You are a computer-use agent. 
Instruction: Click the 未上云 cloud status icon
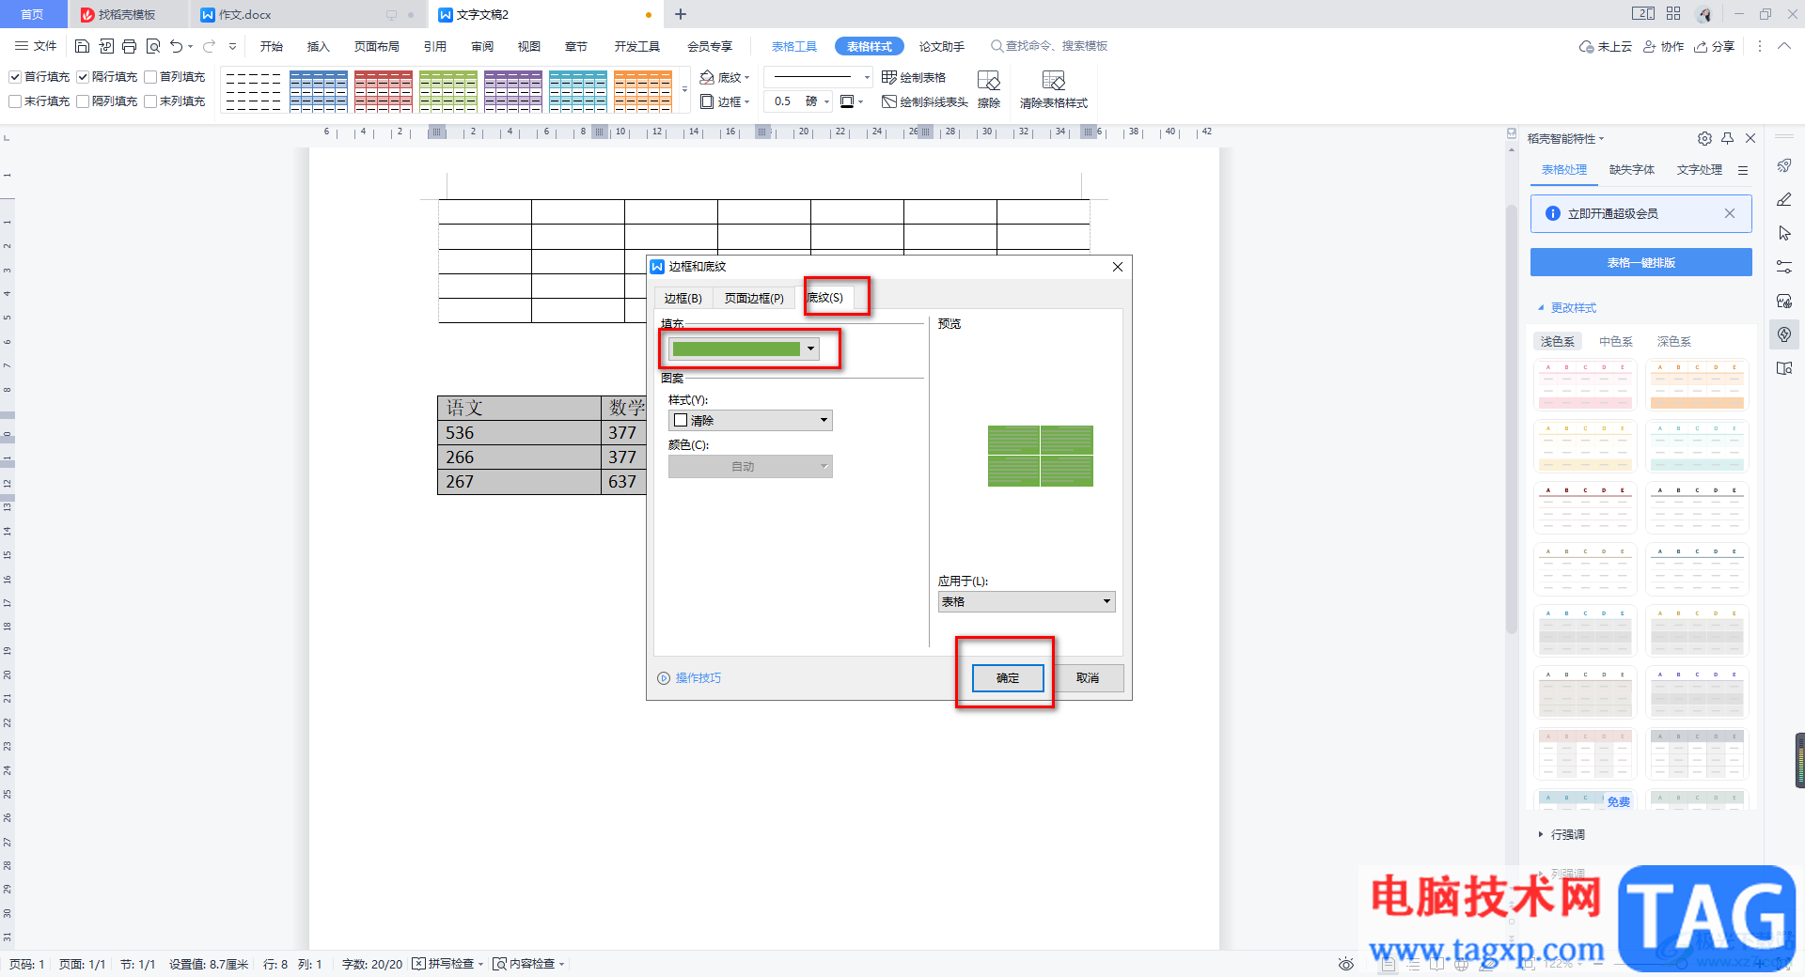click(1606, 46)
